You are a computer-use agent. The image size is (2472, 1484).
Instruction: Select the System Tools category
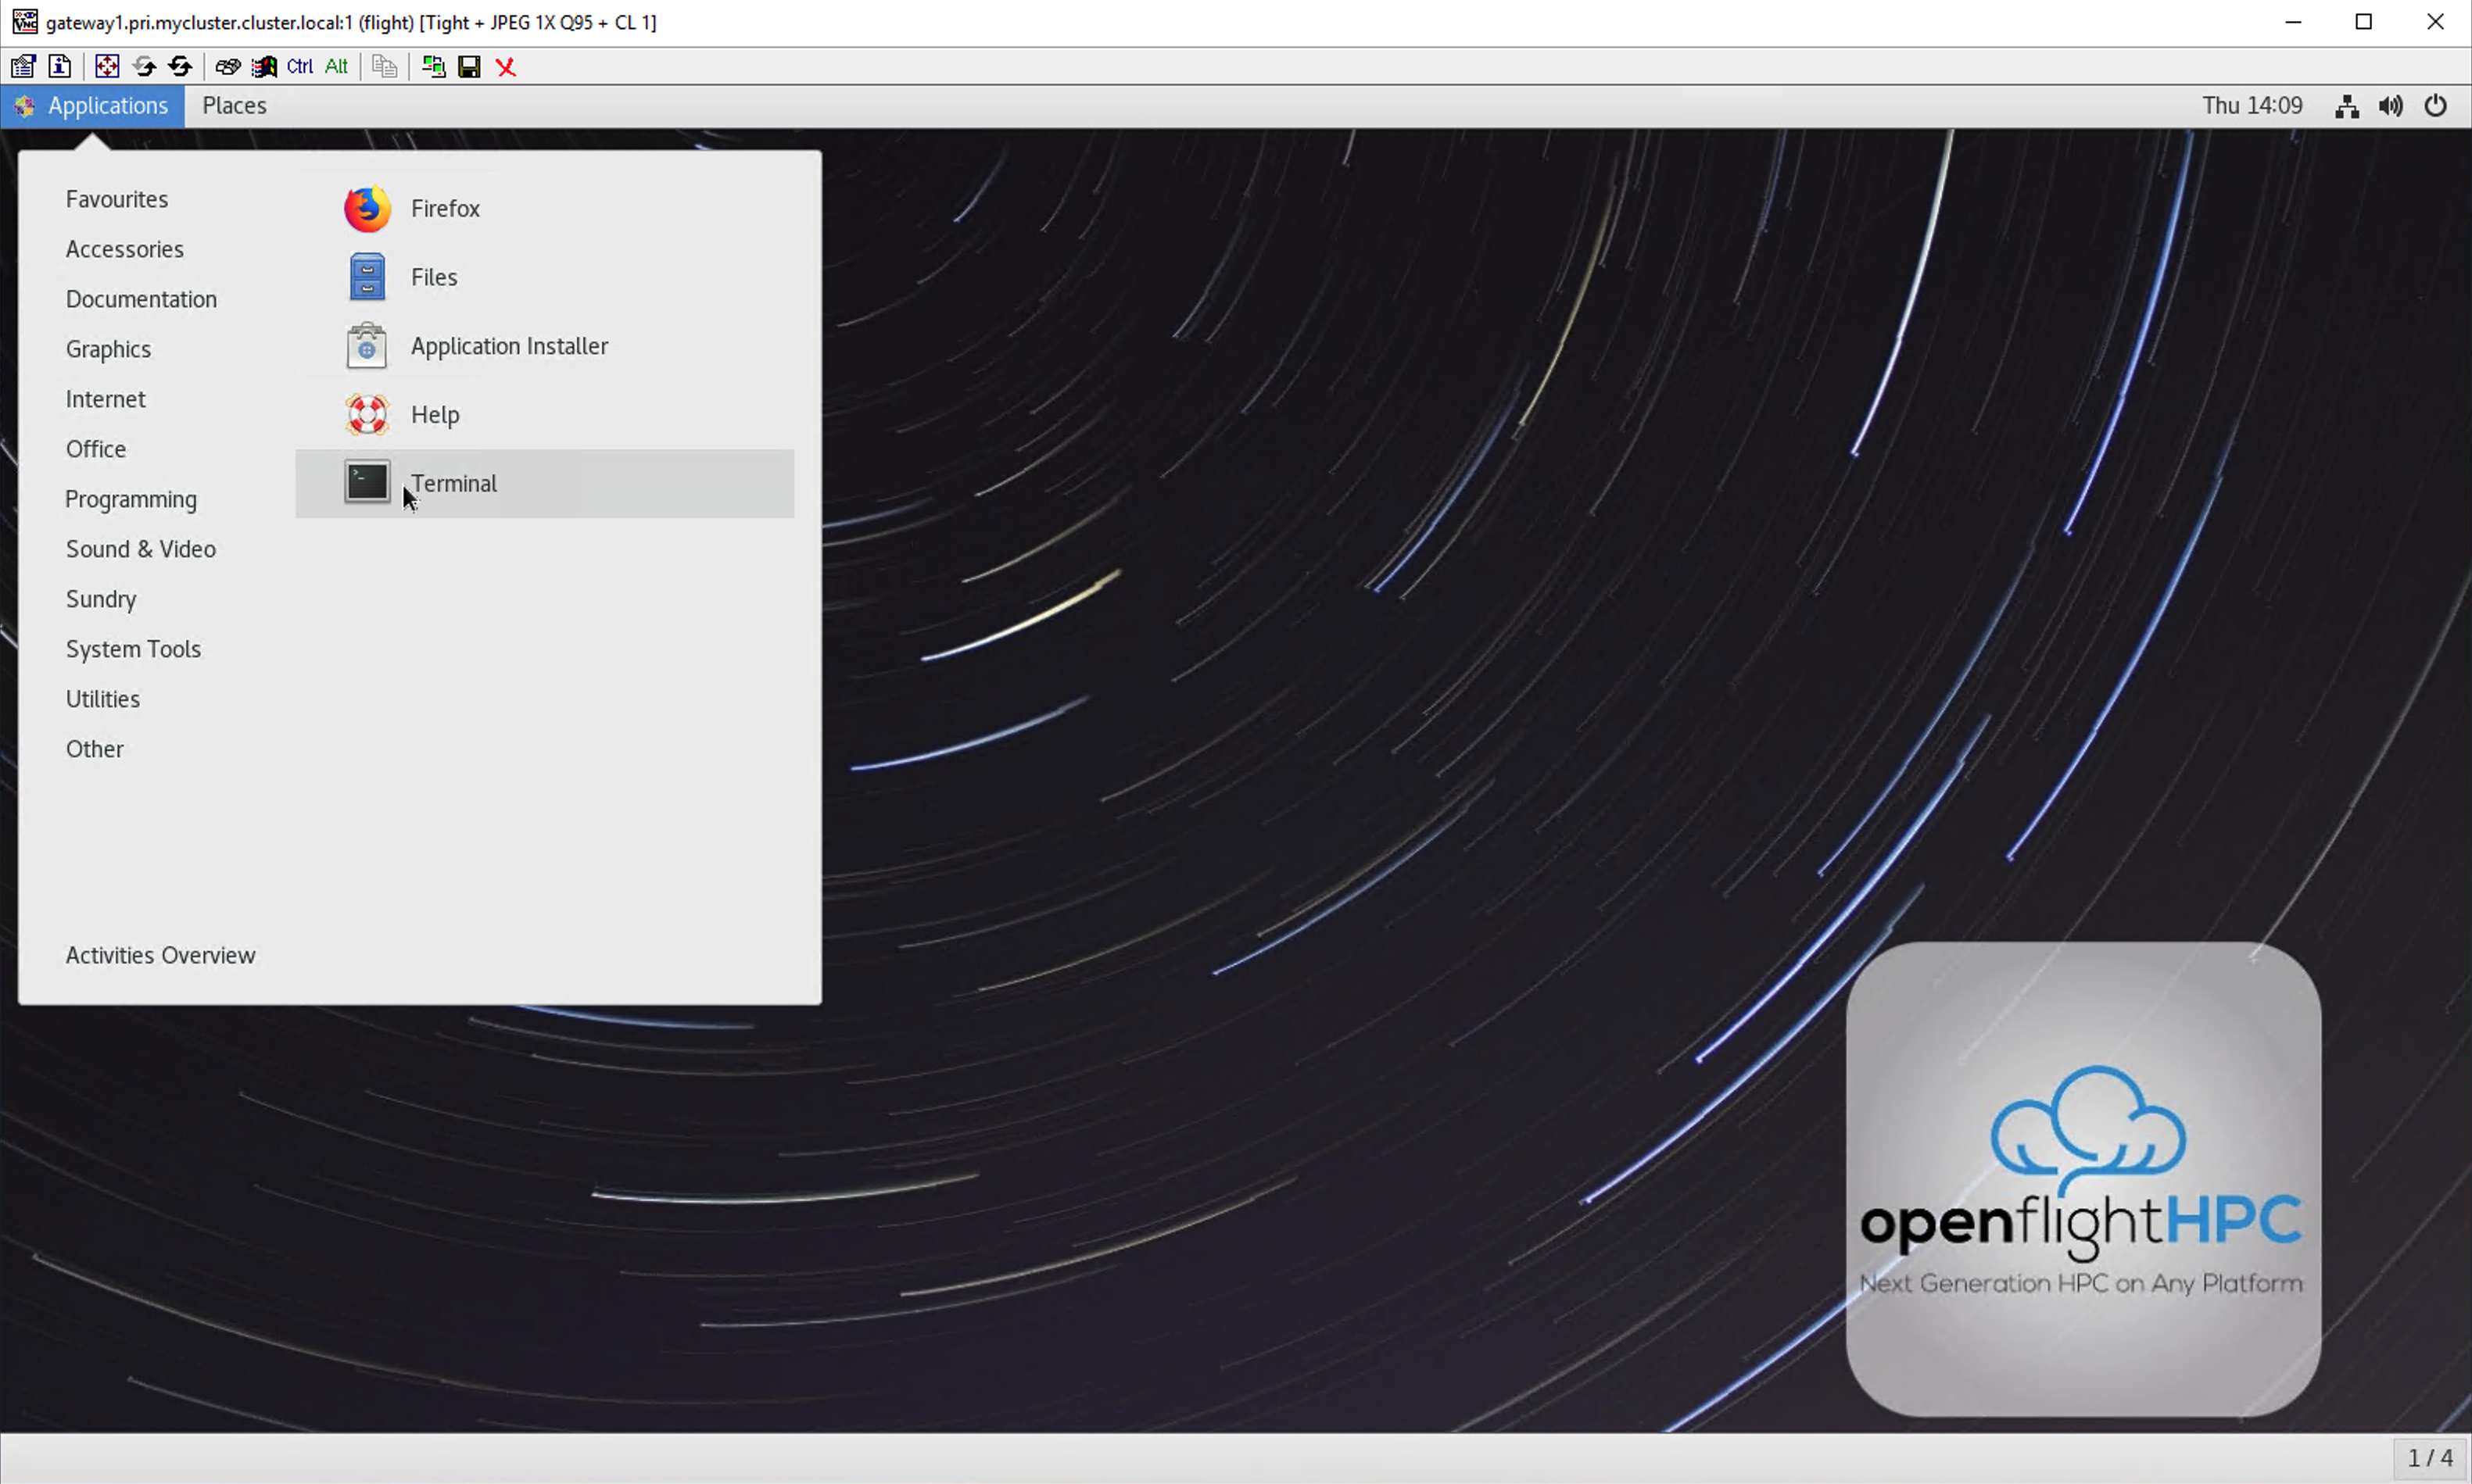tap(133, 649)
